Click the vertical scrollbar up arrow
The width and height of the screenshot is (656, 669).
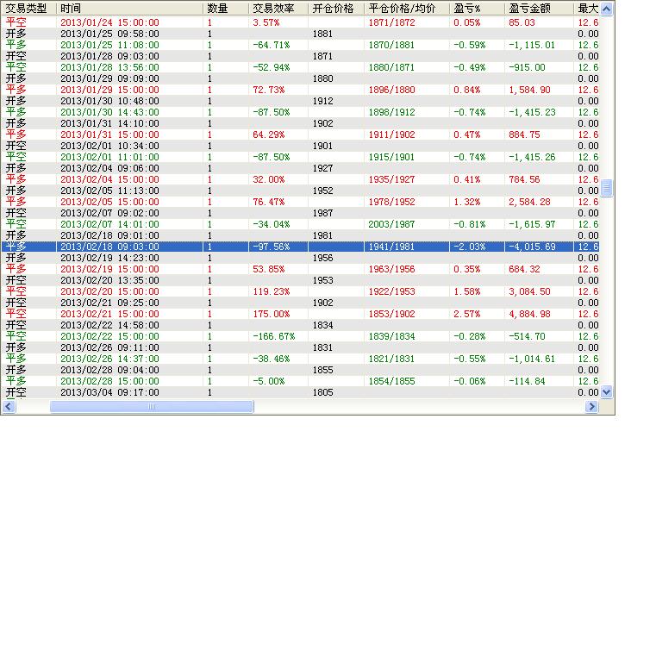coord(606,9)
